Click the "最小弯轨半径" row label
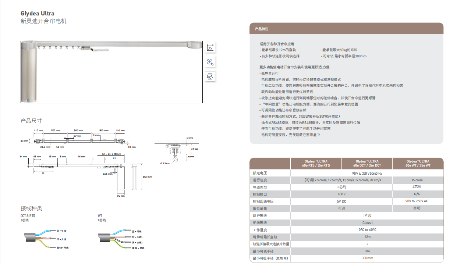Screen dimensions: 464x264 [263, 251]
